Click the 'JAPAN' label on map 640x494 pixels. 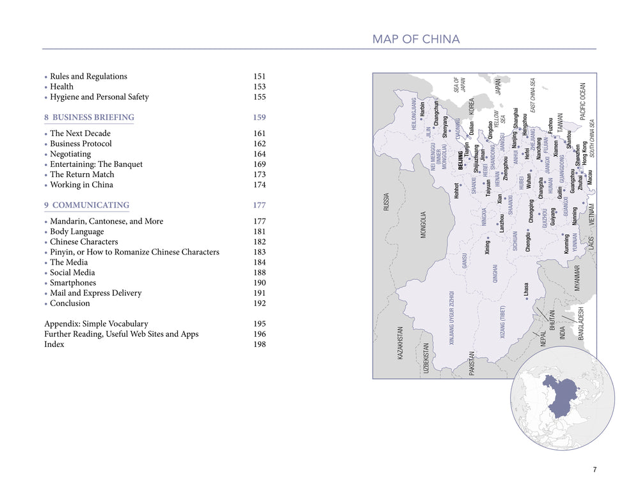point(498,87)
